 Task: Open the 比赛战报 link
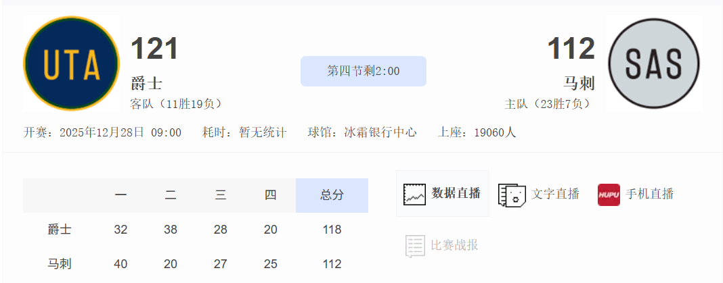coord(455,245)
